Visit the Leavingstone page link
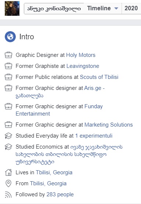Screen dimensions: 141x204 click(83, 66)
